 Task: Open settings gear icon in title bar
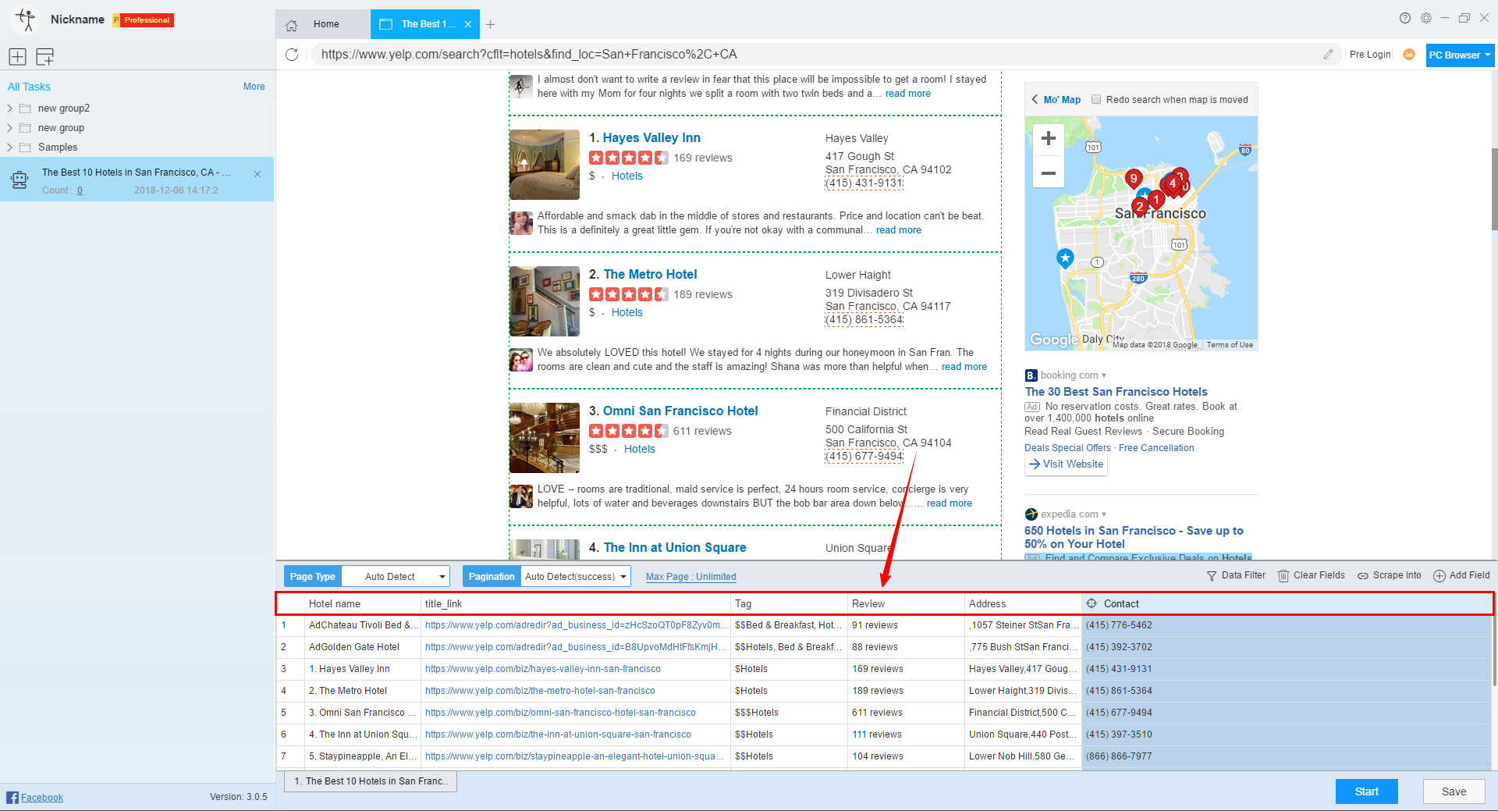coord(1426,18)
